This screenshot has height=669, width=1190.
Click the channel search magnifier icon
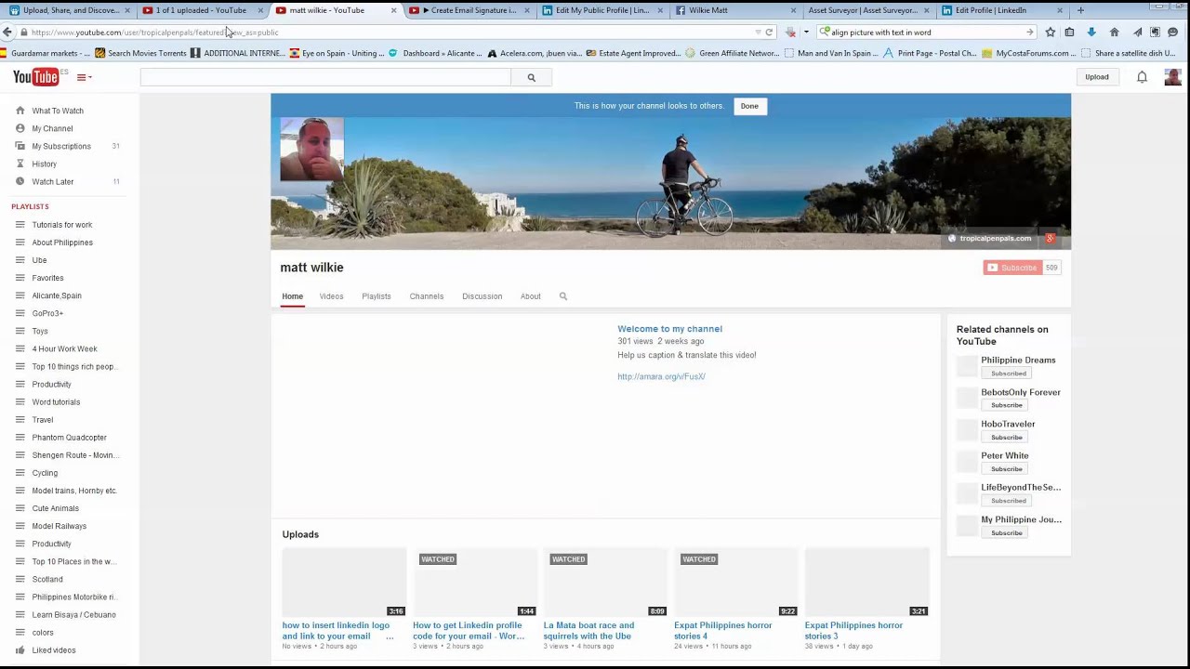pos(562,296)
